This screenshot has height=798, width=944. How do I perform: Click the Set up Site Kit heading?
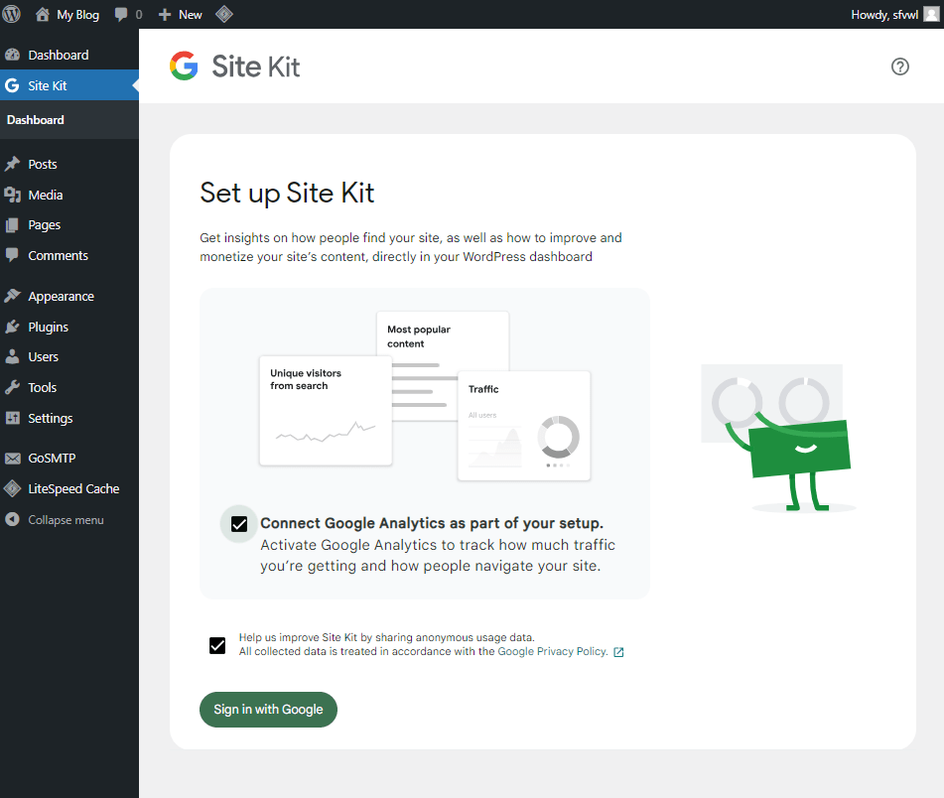click(x=287, y=194)
